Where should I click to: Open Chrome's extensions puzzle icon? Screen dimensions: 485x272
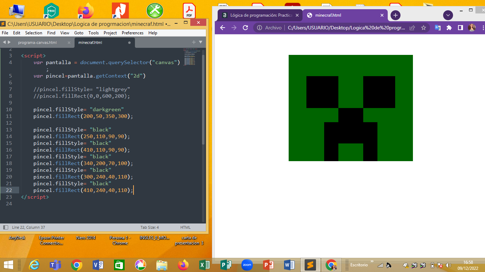(449, 28)
